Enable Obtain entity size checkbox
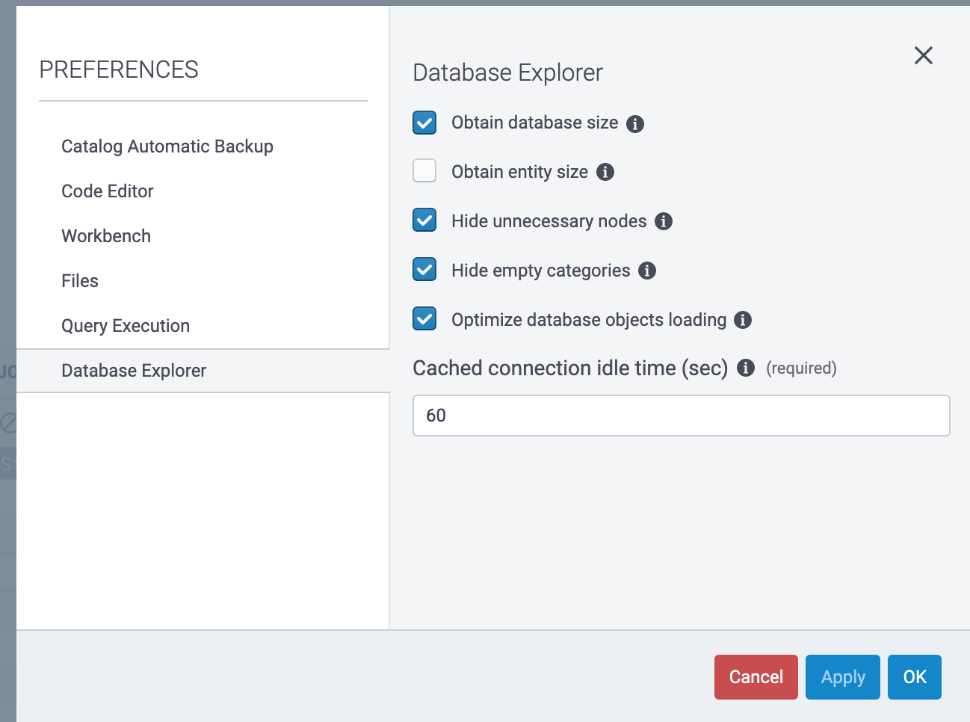 pyautogui.click(x=424, y=170)
